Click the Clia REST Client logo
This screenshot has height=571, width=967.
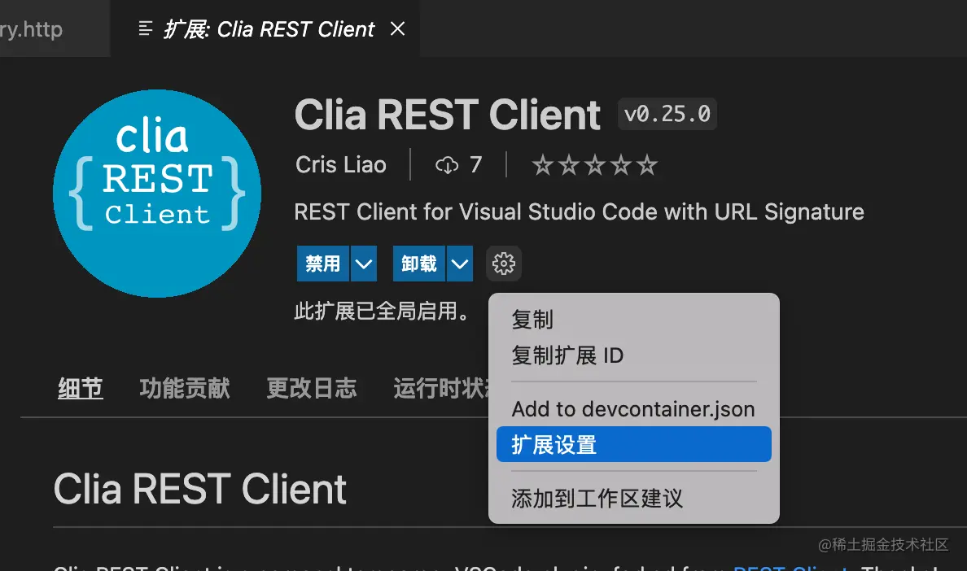tap(156, 194)
